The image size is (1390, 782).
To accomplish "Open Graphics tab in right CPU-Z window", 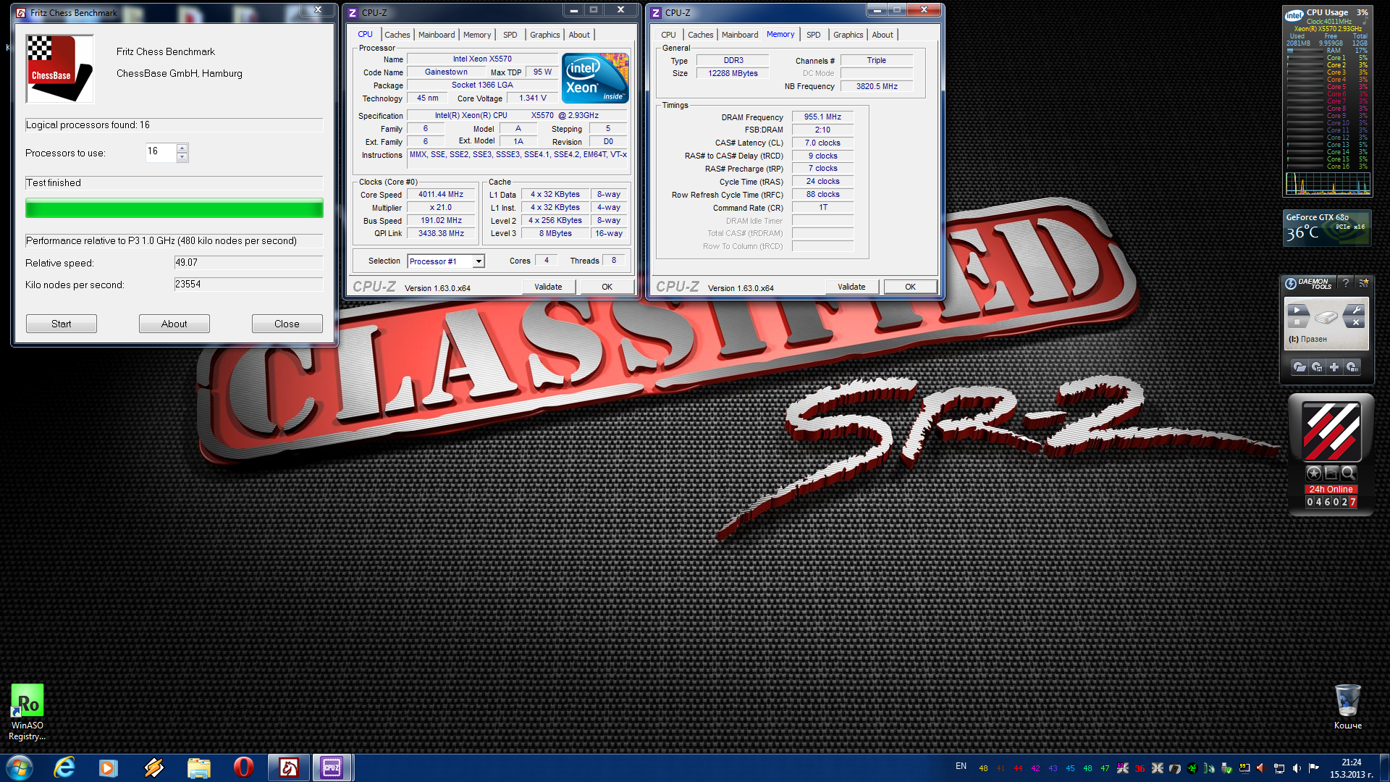I will 848,35.
